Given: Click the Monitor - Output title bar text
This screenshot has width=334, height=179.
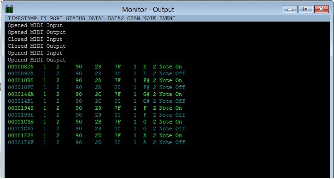Looking at the screenshot, I should coord(148,10).
